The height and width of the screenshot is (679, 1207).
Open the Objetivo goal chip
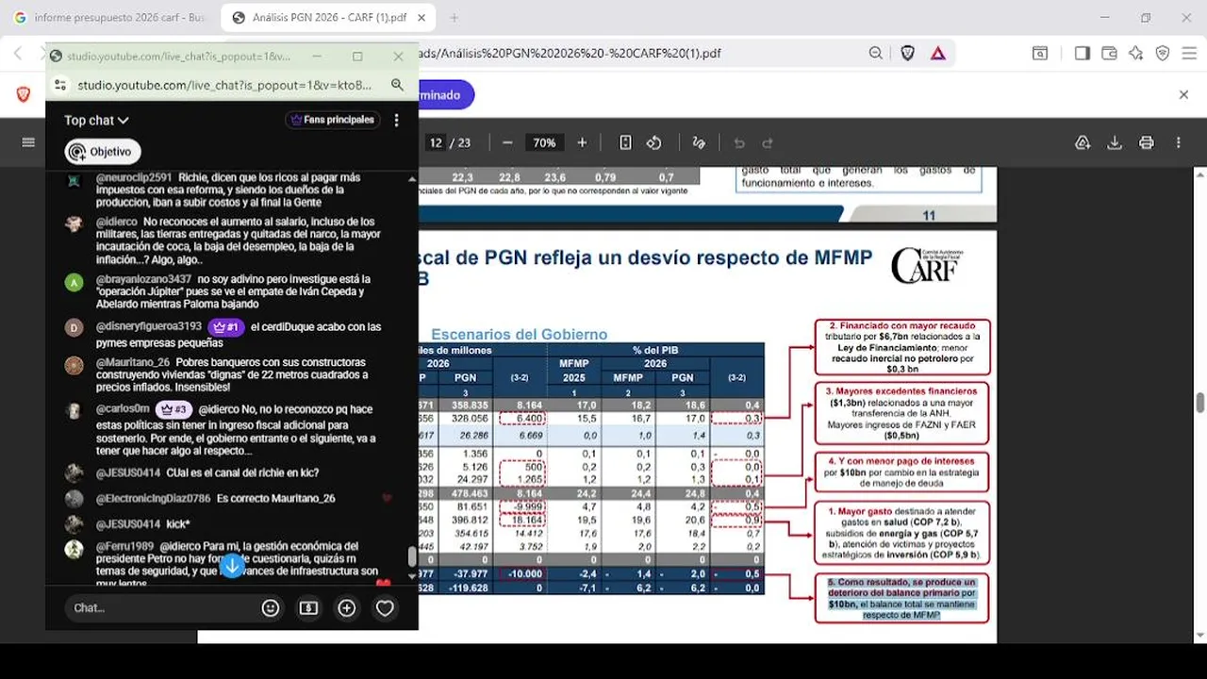point(103,152)
